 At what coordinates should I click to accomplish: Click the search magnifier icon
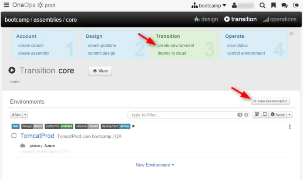pos(262,5)
